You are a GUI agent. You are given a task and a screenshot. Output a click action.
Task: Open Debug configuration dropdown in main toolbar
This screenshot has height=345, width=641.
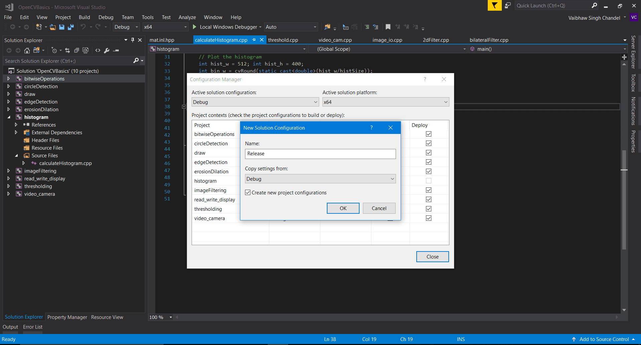[126, 27]
